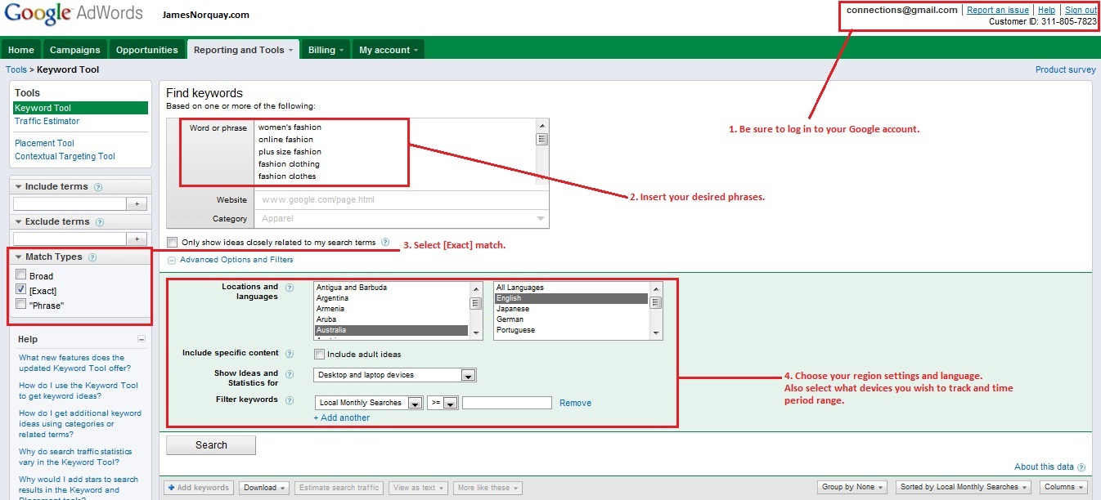
Task: Click the help icon next to Include terms
Action: (98, 187)
